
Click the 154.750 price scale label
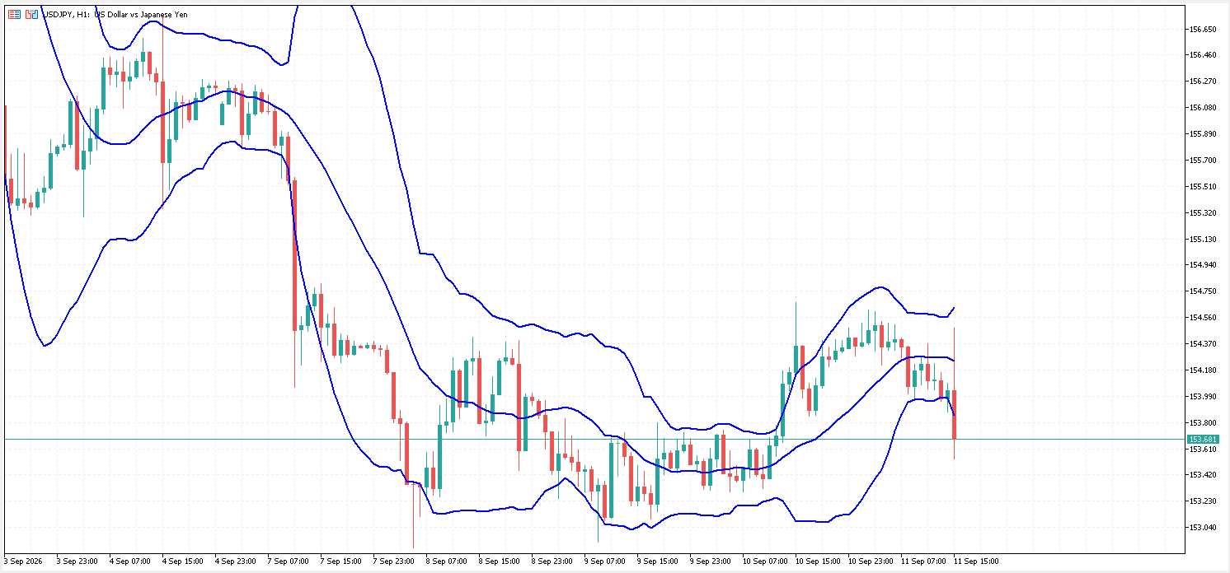click(1204, 291)
